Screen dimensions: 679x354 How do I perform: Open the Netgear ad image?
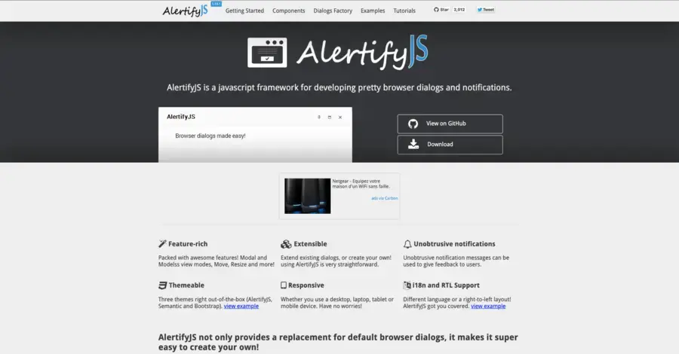[x=308, y=196]
